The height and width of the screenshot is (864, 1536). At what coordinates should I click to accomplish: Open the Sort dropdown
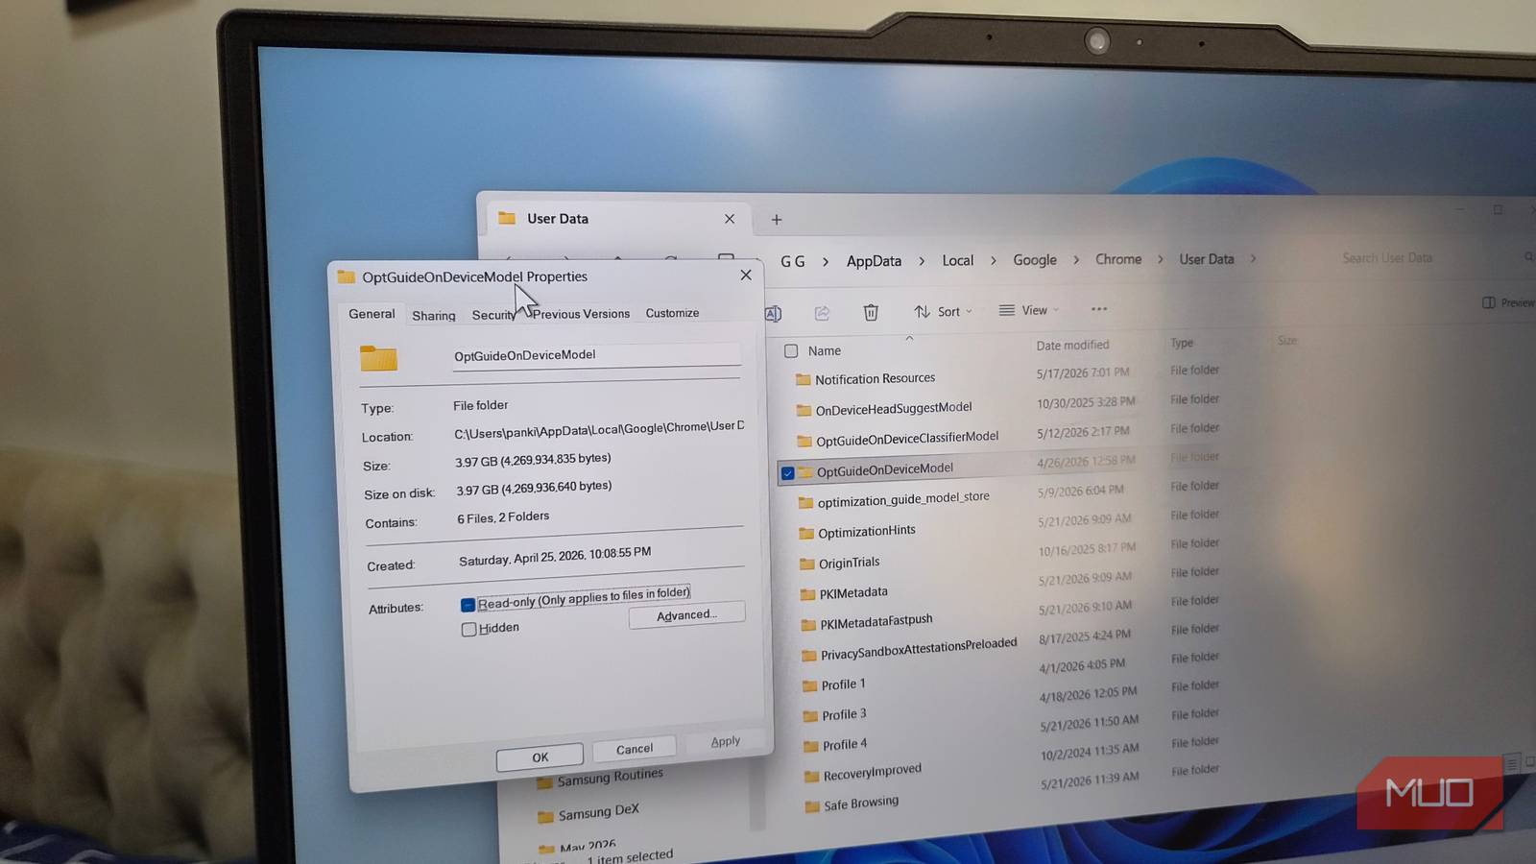coord(943,311)
